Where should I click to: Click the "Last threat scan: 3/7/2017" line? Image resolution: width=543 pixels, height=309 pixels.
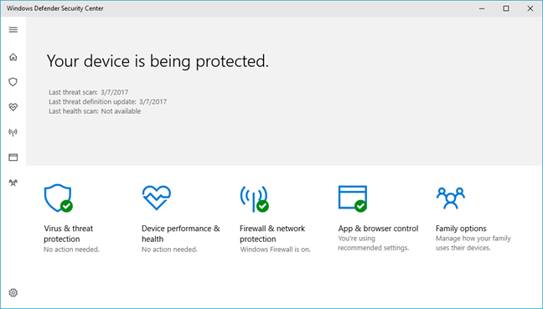[88, 92]
